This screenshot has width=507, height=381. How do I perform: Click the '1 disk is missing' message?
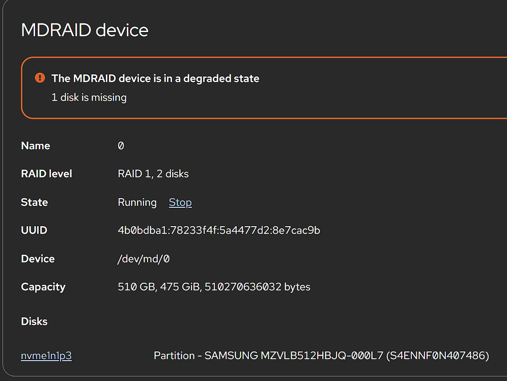click(89, 97)
